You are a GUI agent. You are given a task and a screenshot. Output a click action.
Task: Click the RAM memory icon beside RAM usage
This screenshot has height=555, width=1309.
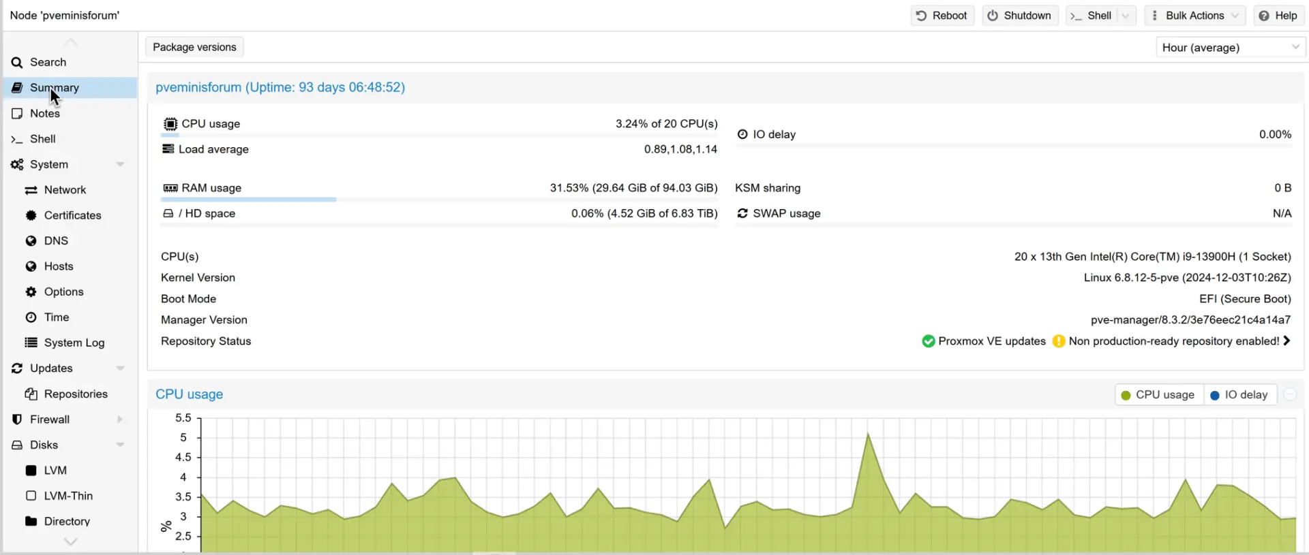point(170,188)
